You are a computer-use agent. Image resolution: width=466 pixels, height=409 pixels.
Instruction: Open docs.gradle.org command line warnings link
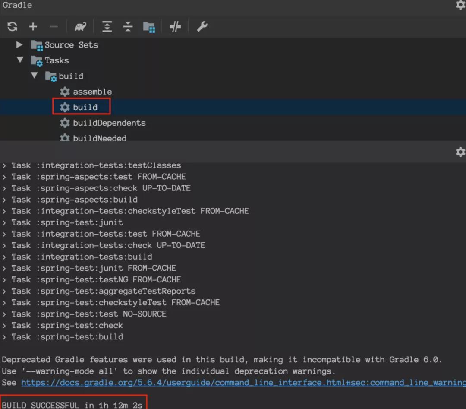(x=243, y=383)
